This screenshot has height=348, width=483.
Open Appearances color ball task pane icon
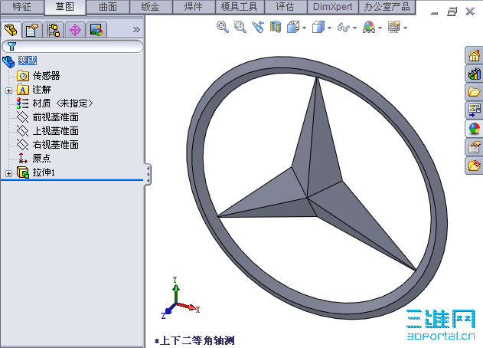pos(474,128)
